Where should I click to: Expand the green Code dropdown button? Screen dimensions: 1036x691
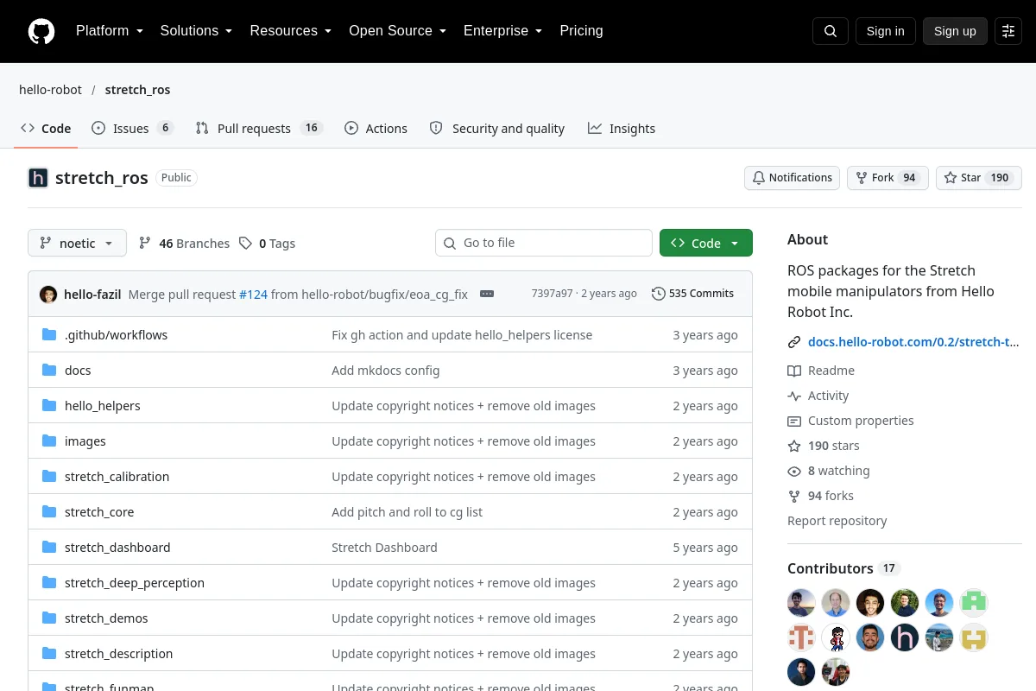pos(706,244)
